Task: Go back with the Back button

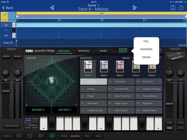Action: click(x=8, y=8)
